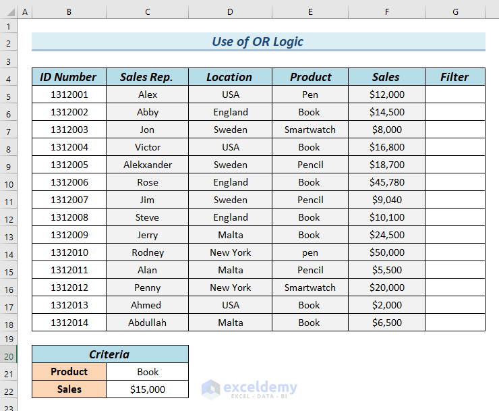Select 'Pen' product cell in Alex's row
This screenshot has width=499, height=411.
pos(310,94)
